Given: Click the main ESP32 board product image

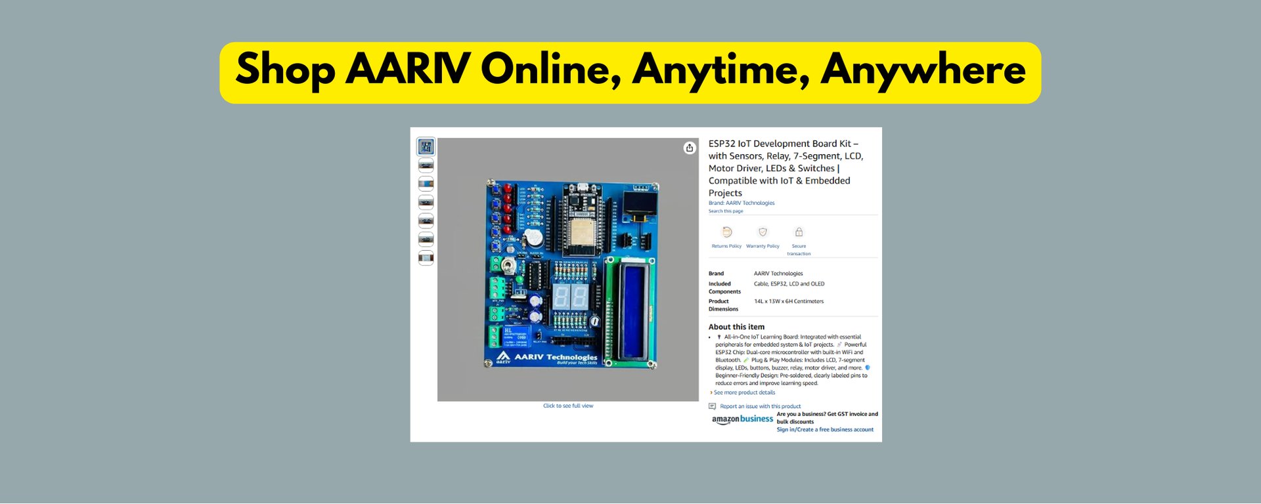Looking at the screenshot, I should pos(568,270).
